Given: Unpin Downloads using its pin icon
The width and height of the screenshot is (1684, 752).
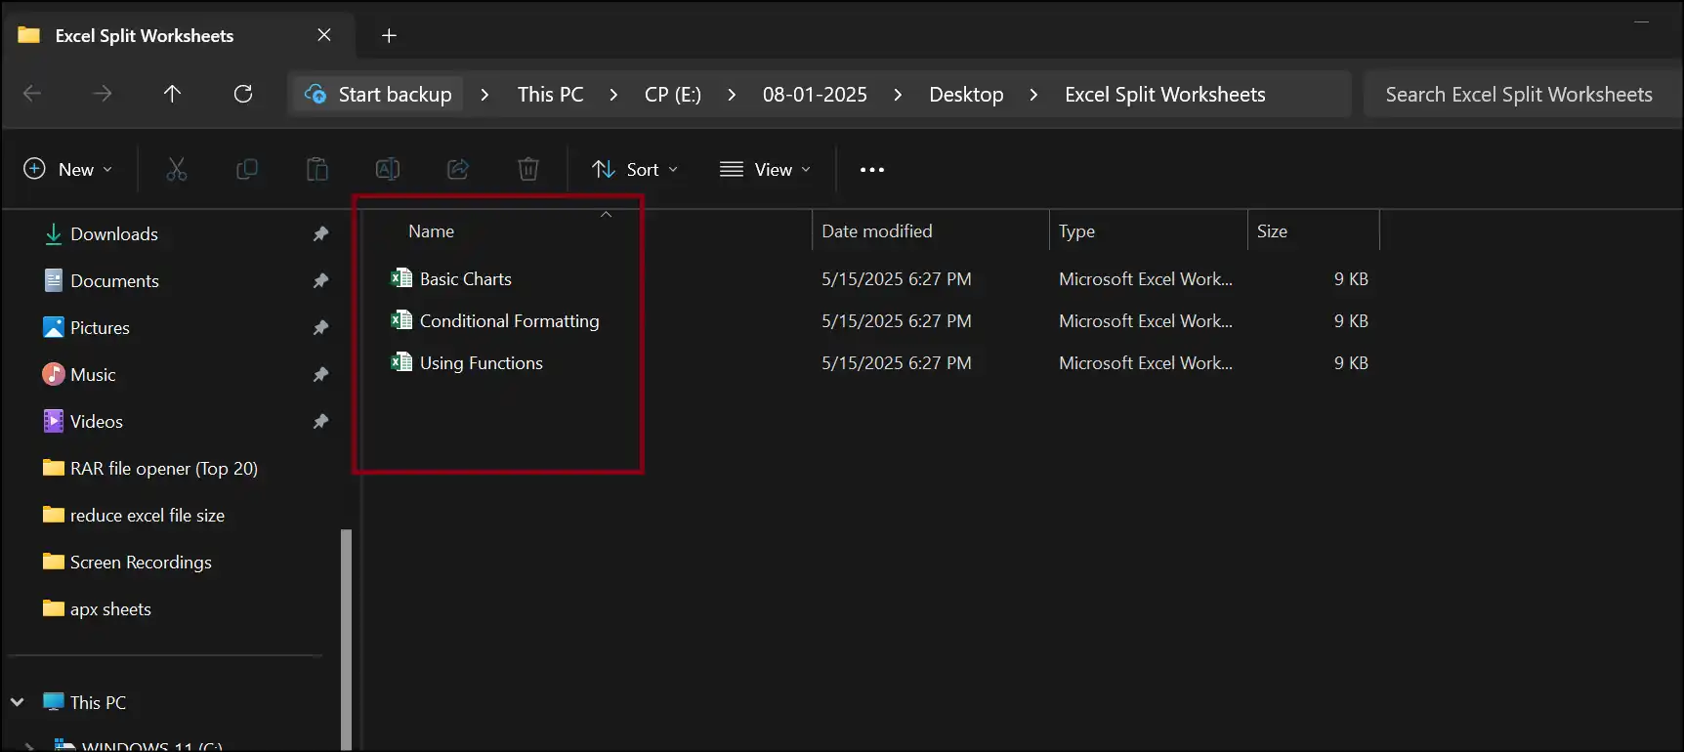Looking at the screenshot, I should (320, 233).
